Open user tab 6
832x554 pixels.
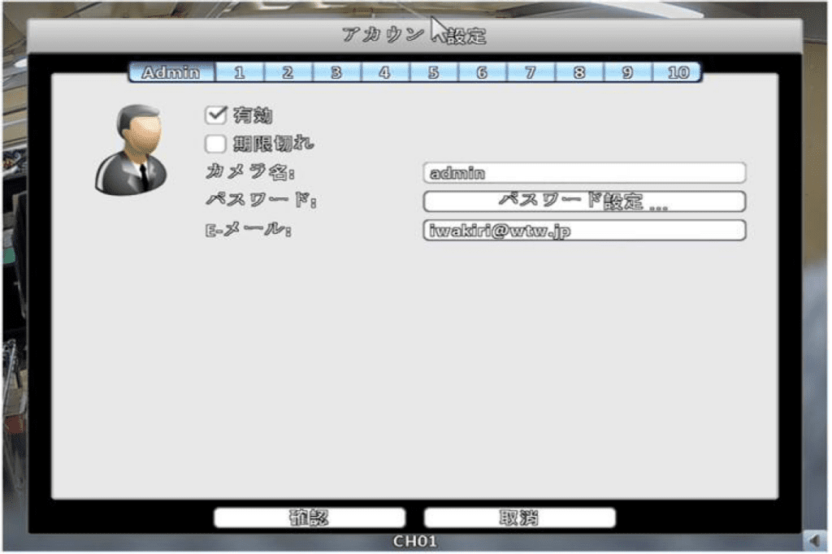pos(482,72)
